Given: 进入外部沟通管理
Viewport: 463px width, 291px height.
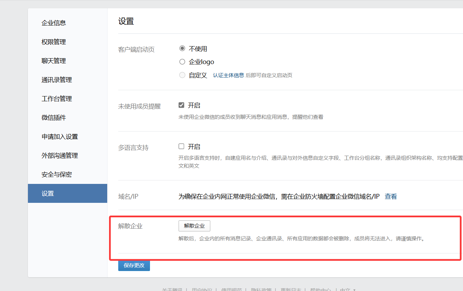Looking at the screenshot, I should tap(59, 155).
